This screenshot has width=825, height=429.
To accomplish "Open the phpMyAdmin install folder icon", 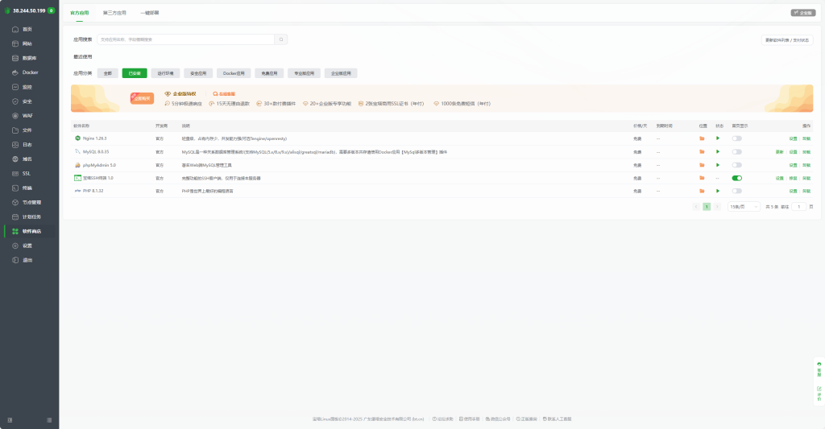I will (x=702, y=165).
